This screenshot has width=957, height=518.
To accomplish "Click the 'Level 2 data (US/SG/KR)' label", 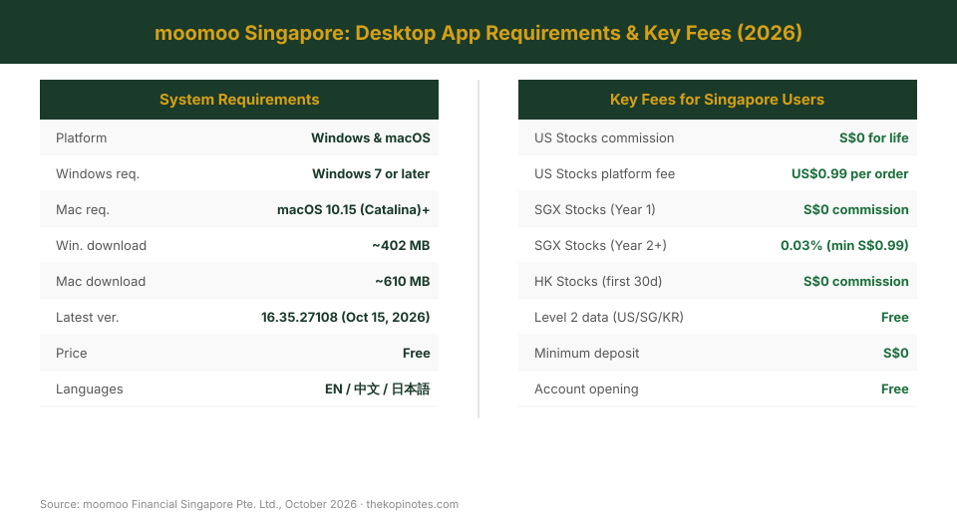I will click(x=609, y=317).
